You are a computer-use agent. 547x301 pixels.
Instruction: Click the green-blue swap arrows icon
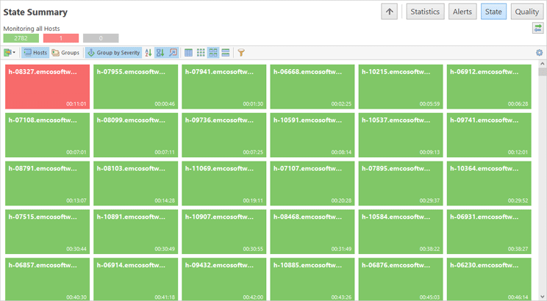[538, 28]
